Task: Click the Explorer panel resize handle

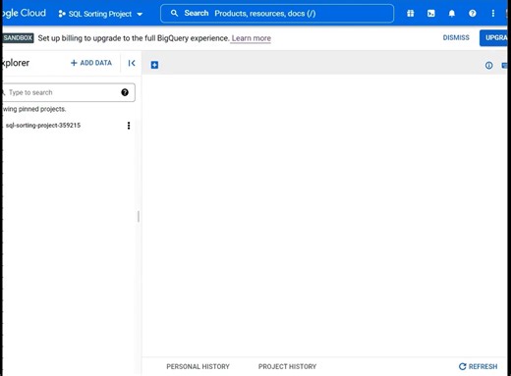Action: 139,217
